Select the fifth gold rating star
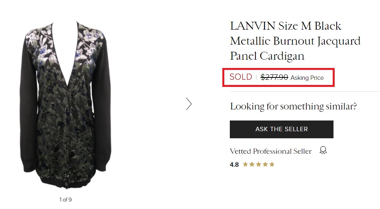The height and width of the screenshot is (209, 380). (x=272, y=164)
